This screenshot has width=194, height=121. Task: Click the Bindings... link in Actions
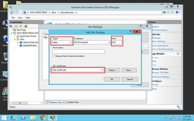pos(157,38)
